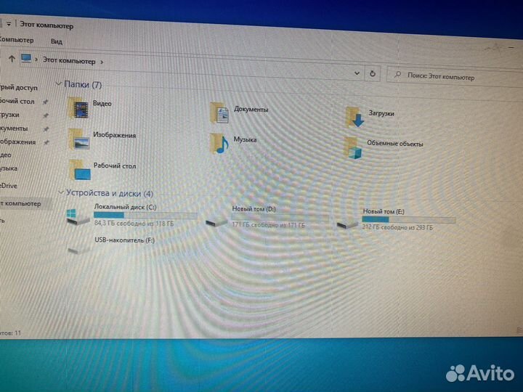
Task: Click the Новый том (E:) capacity bar
Action: click(408, 219)
